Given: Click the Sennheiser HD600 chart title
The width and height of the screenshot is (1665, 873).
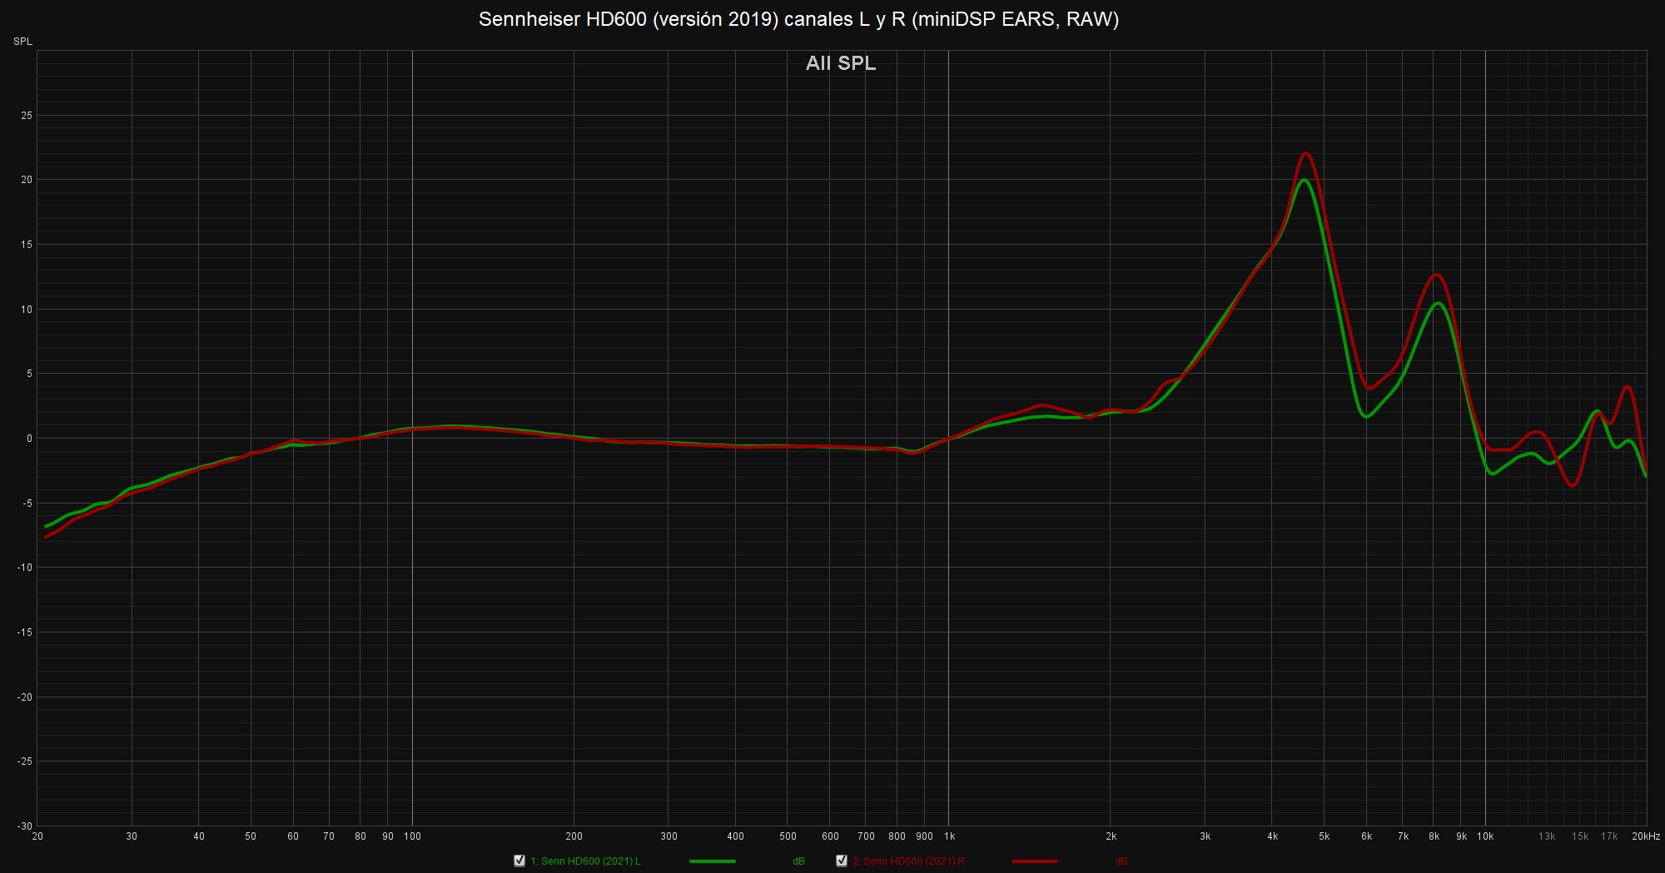Looking at the screenshot, I should (x=798, y=19).
